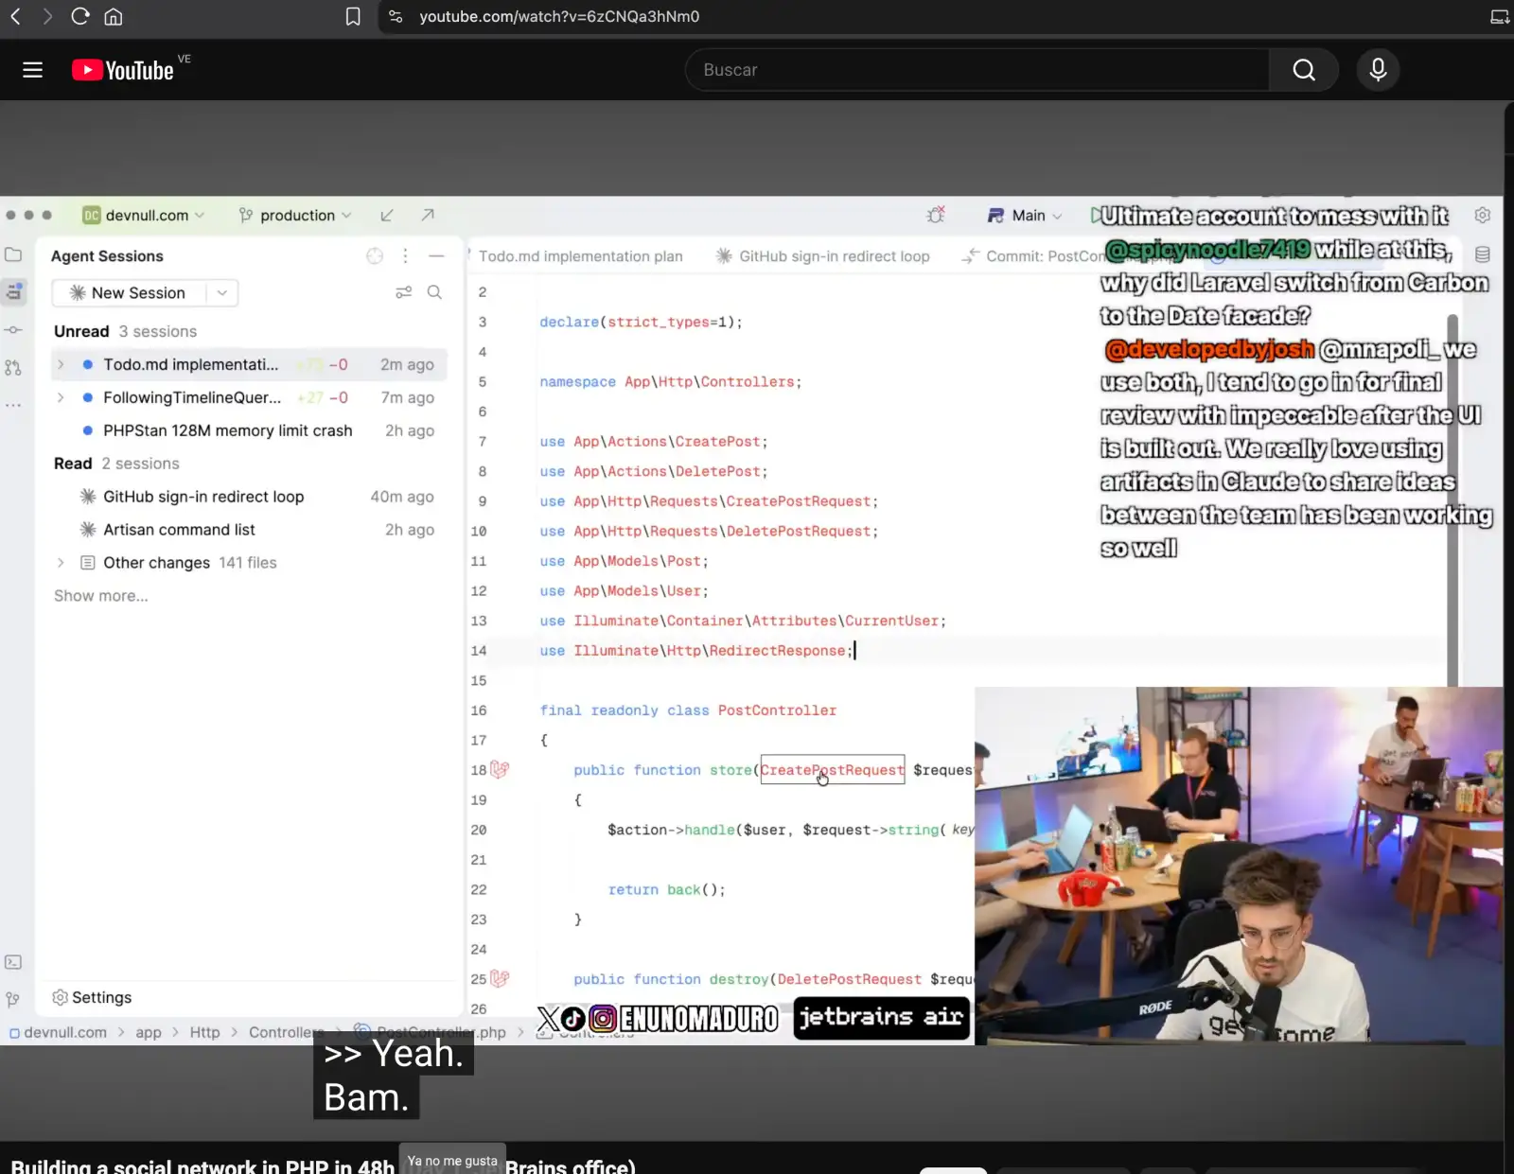This screenshot has width=1514, height=1174.
Task: Switch to Todo.md implementation plan tab
Action: pyautogui.click(x=579, y=256)
